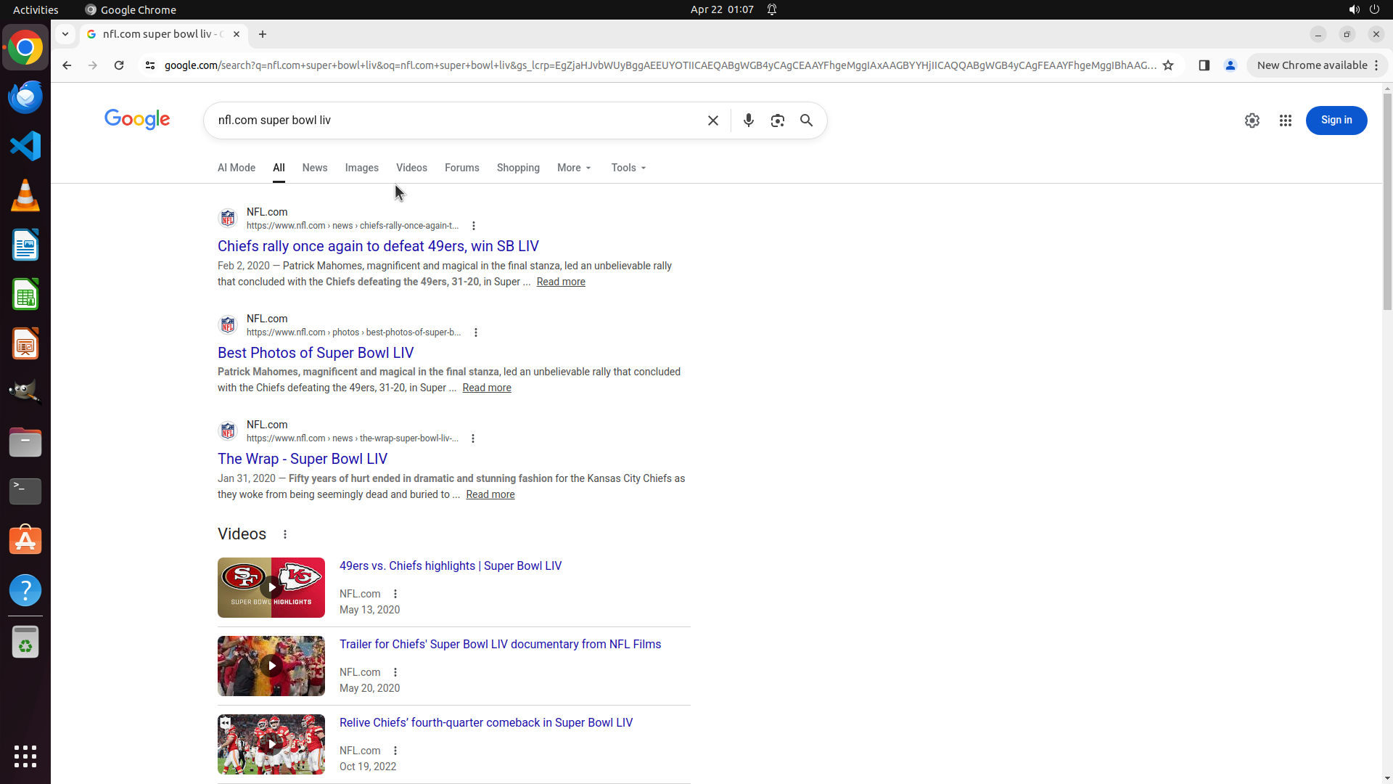Switch to the News tab

click(x=314, y=168)
